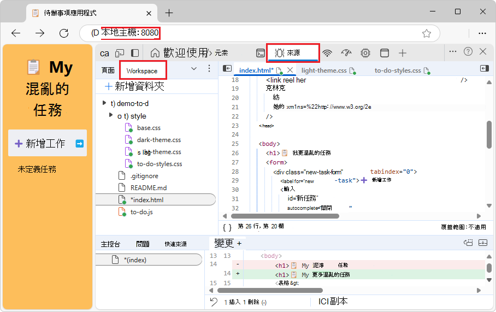496x312 pixels.
Task: Toggle debugger pane icon at editor right
Action: point(485,68)
